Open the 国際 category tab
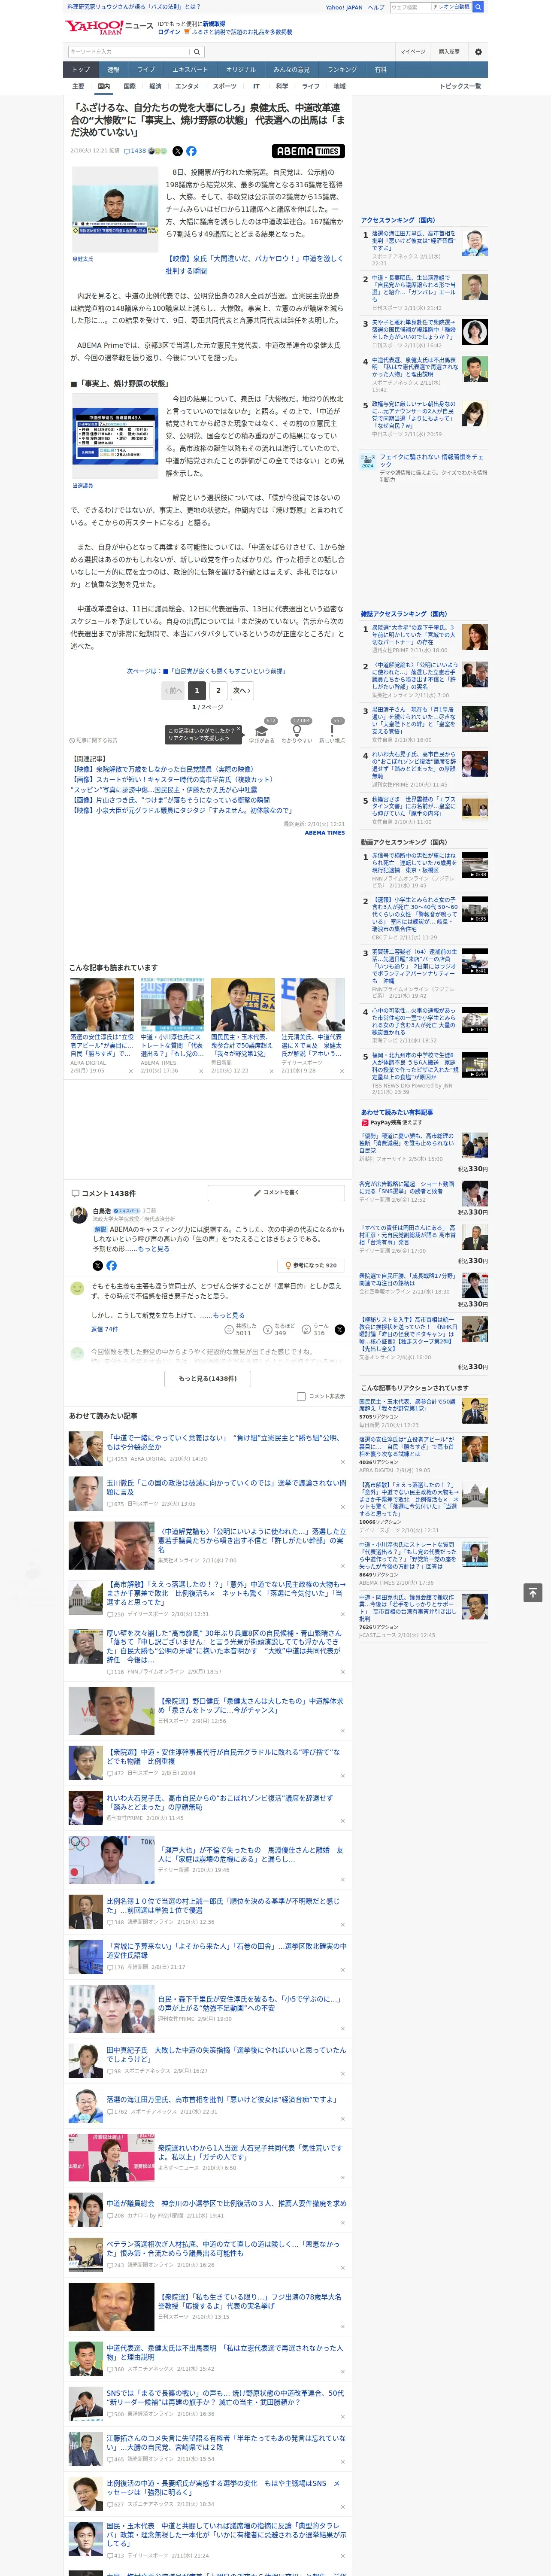The image size is (551, 2576). coord(129,86)
